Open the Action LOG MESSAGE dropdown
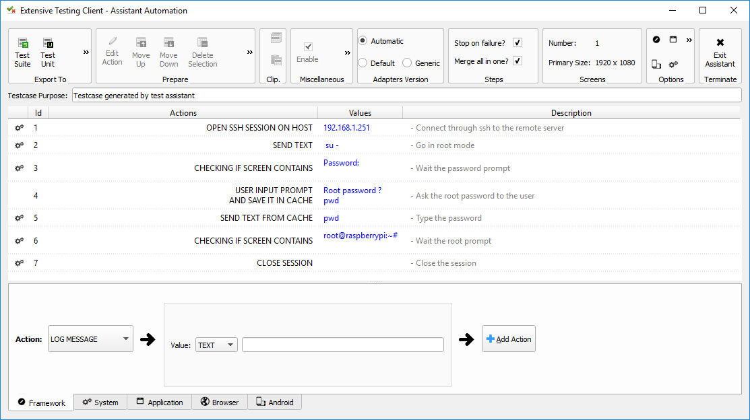The image size is (750, 420). [90, 339]
